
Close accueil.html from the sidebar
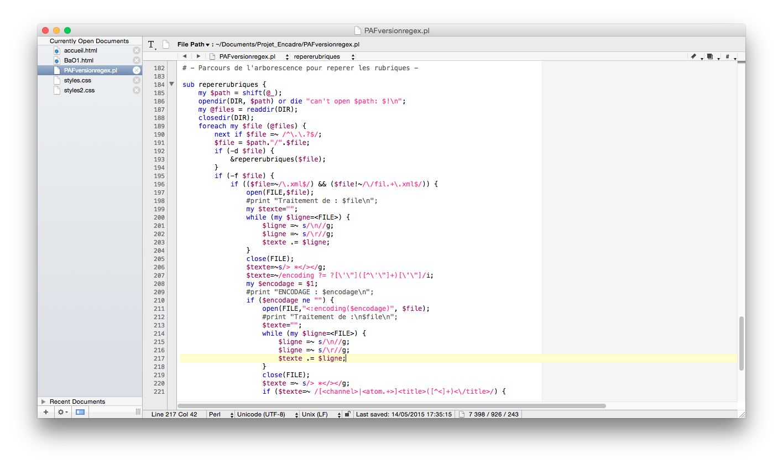tap(137, 50)
